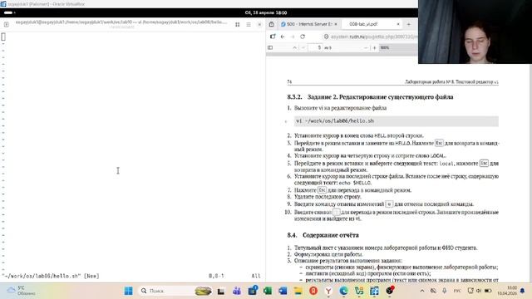Switch to the 500 Internal Server Error tab
The image size is (532, 299).
point(308,24)
